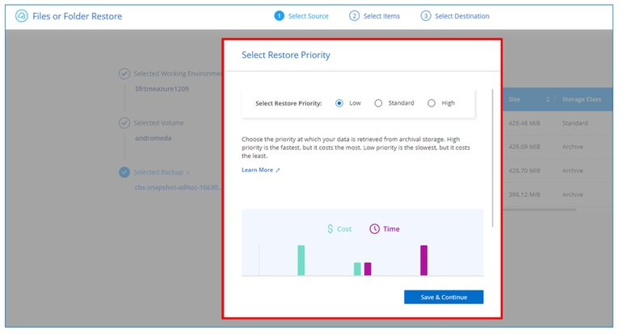Click the Selected Volume checkmark icon
Image resolution: width=623 pixels, height=334 pixels.
pos(124,123)
